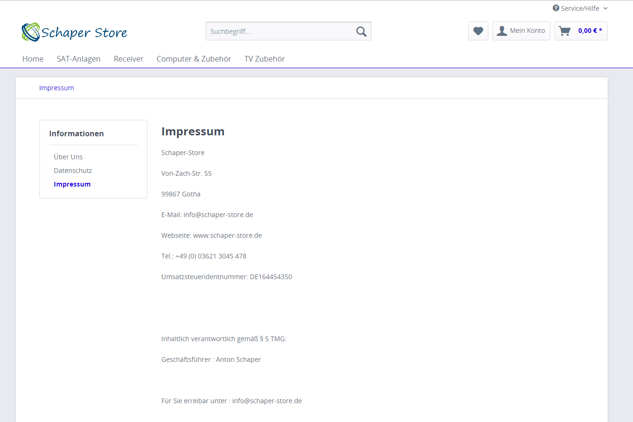
Task: Click the Impressum breadcrumb link
Action: pyautogui.click(x=56, y=88)
